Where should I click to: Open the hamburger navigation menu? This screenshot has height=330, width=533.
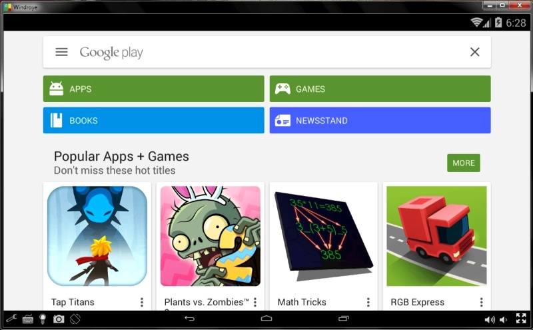(x=61, y=52)
